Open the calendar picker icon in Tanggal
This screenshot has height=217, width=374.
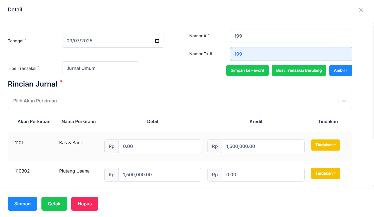coord(157,41)
